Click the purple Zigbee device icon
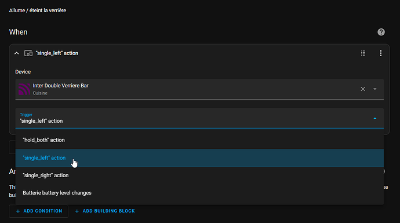The width and height of the screenshot is (400, 223). coord(24,89)
